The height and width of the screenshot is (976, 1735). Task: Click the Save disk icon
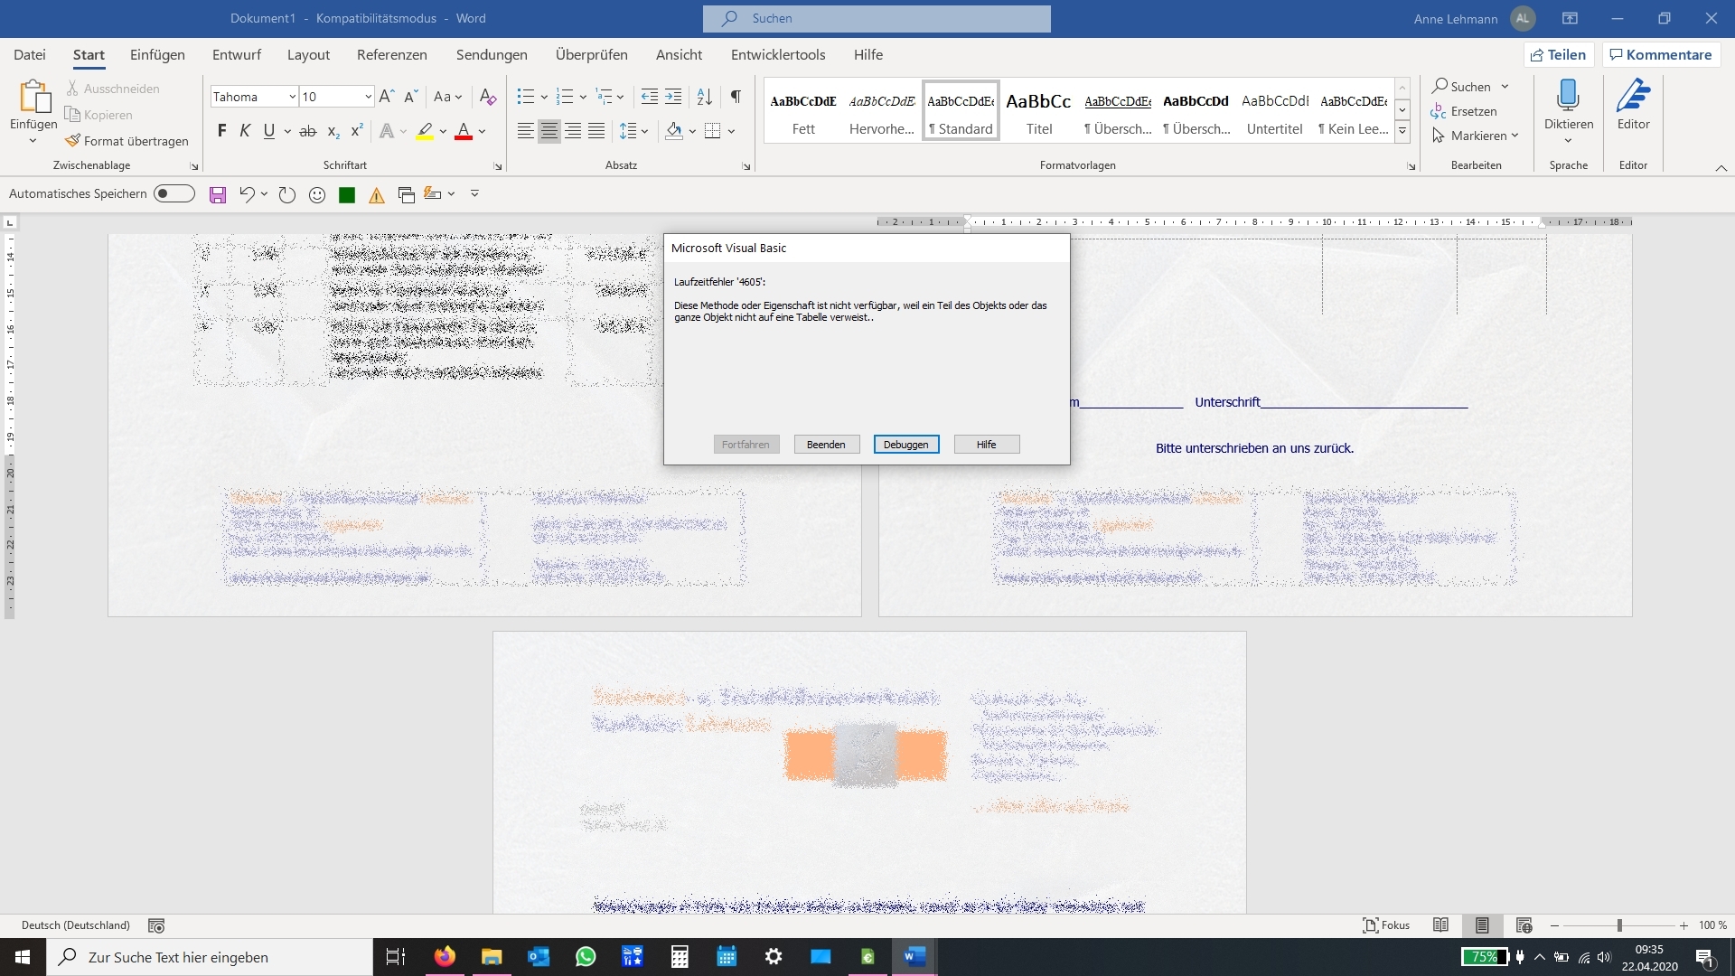tap(217, 194)
